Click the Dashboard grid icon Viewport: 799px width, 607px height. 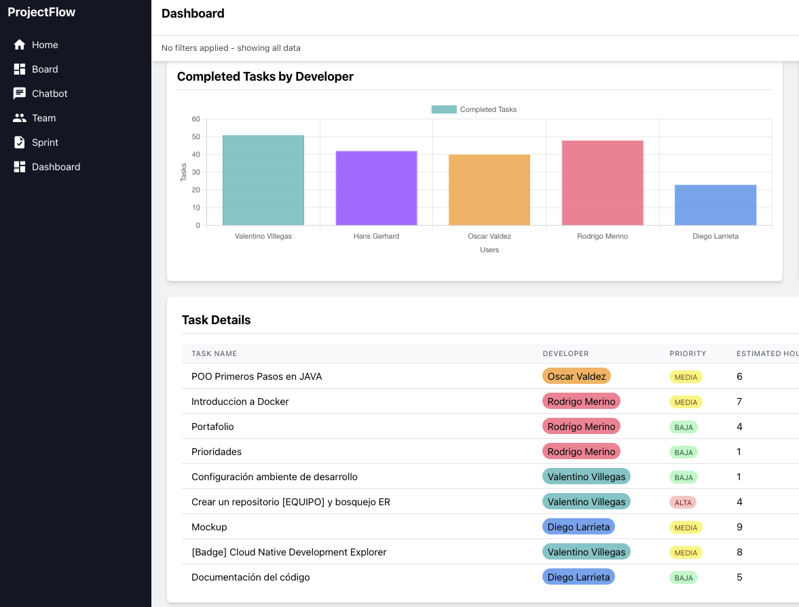[19, 166]
